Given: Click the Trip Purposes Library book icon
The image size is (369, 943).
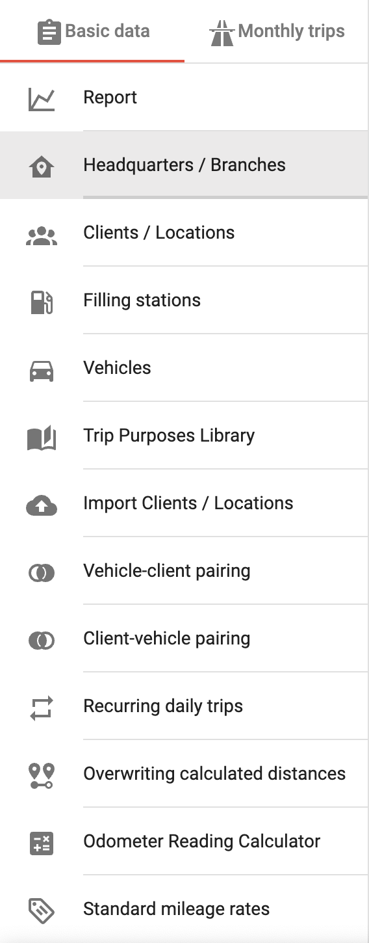Looking at the screenshot, I should pyautogui.click(x=42, y=438).
